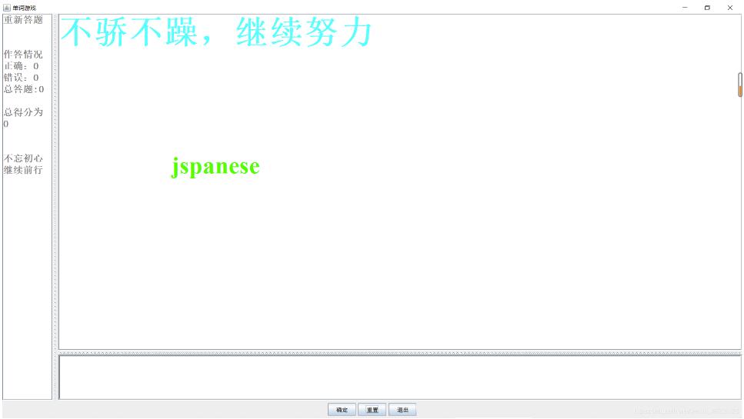This screenshot has height=419, width=744.
Task: Click the green word jspanese
Action: tap(215, 166)
